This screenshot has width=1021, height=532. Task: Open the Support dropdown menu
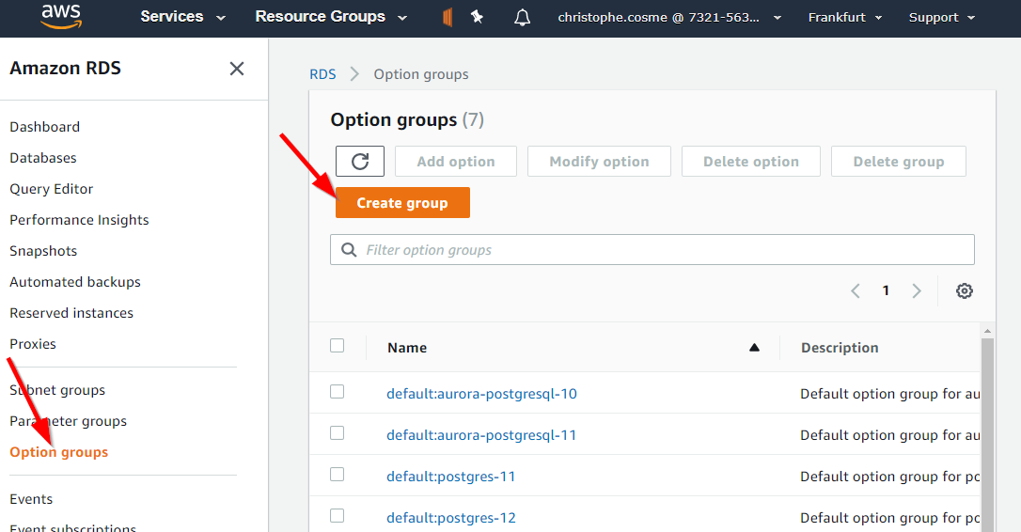pos(942,18)
